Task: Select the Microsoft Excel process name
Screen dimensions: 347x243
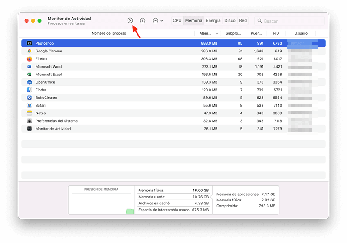Action: click(49, 74)
